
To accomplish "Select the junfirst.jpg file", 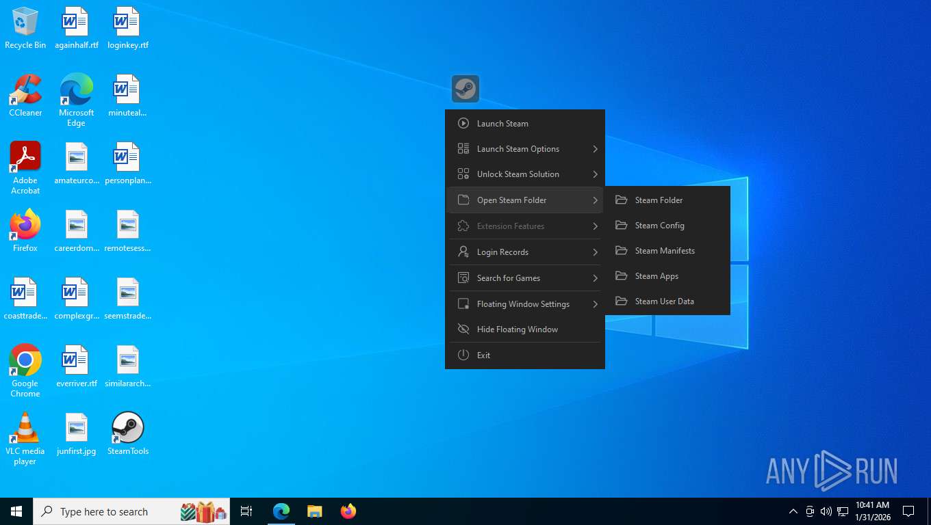I will click(76, 434).
